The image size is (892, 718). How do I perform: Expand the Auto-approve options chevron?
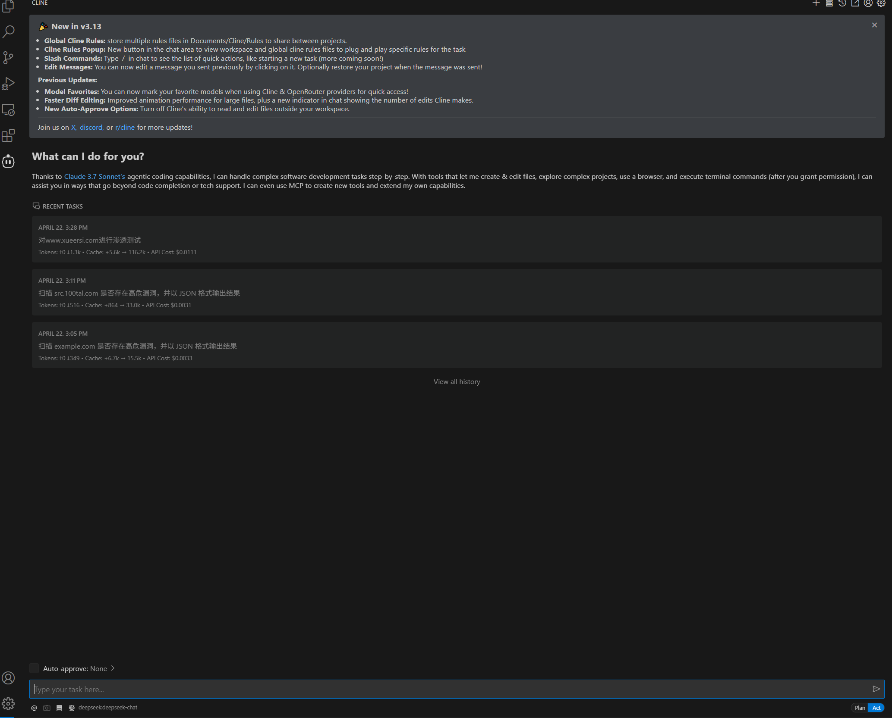(x=113, y=668)
